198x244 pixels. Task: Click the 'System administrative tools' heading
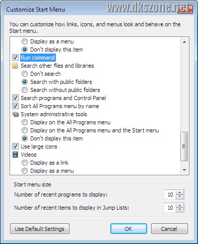[54, 114]
